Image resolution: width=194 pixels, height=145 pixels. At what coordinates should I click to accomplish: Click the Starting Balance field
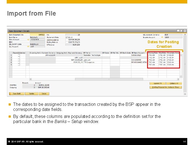click(73, 40)
